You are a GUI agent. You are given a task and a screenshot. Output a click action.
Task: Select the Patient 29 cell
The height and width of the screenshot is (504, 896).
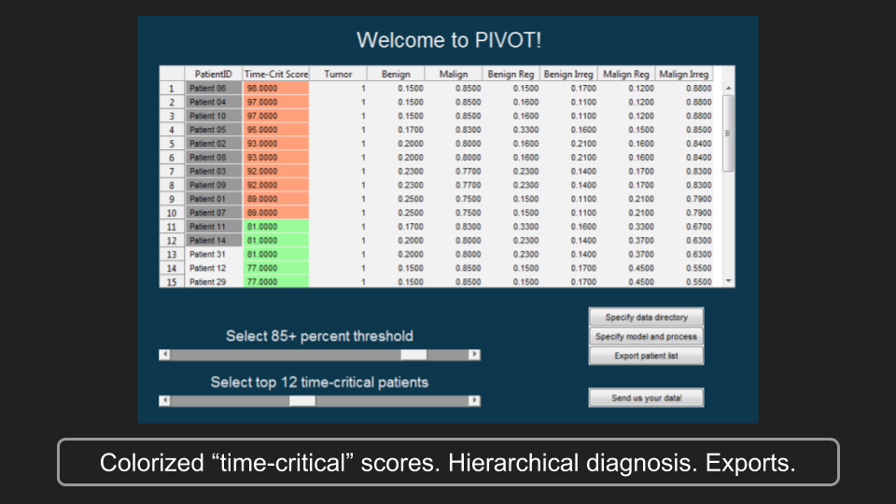pos(214,282)
